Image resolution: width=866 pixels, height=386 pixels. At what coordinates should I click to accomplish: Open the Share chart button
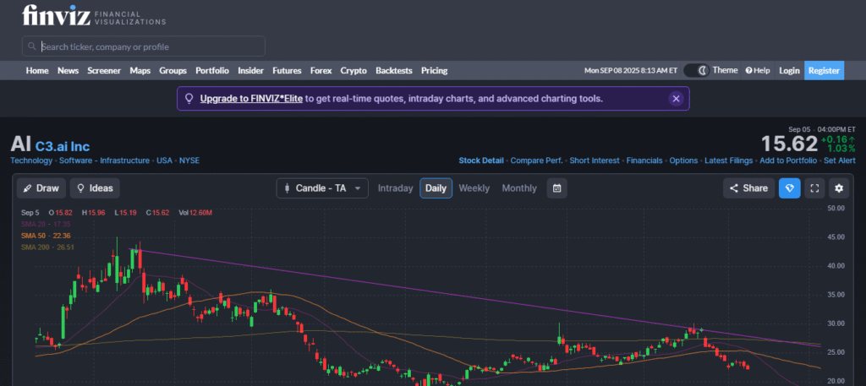click(x=748, y=188)
